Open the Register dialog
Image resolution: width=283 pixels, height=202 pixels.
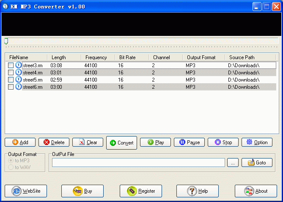141,191
